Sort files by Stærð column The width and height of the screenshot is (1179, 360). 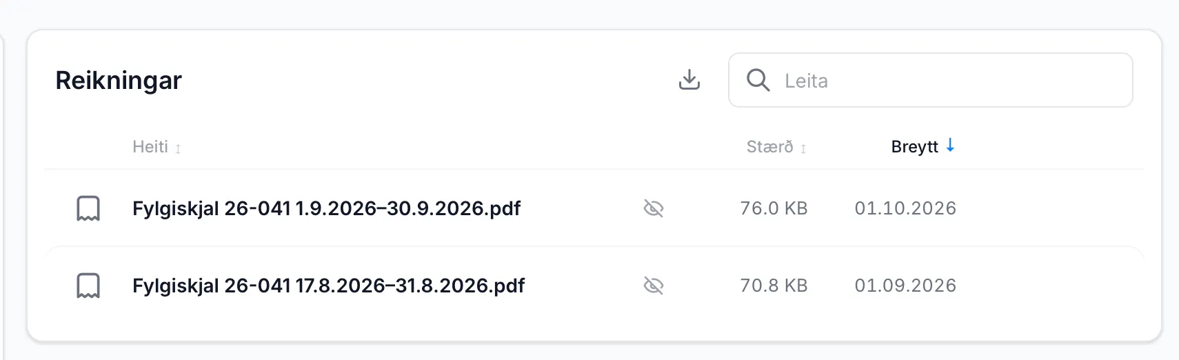[769, 147]
